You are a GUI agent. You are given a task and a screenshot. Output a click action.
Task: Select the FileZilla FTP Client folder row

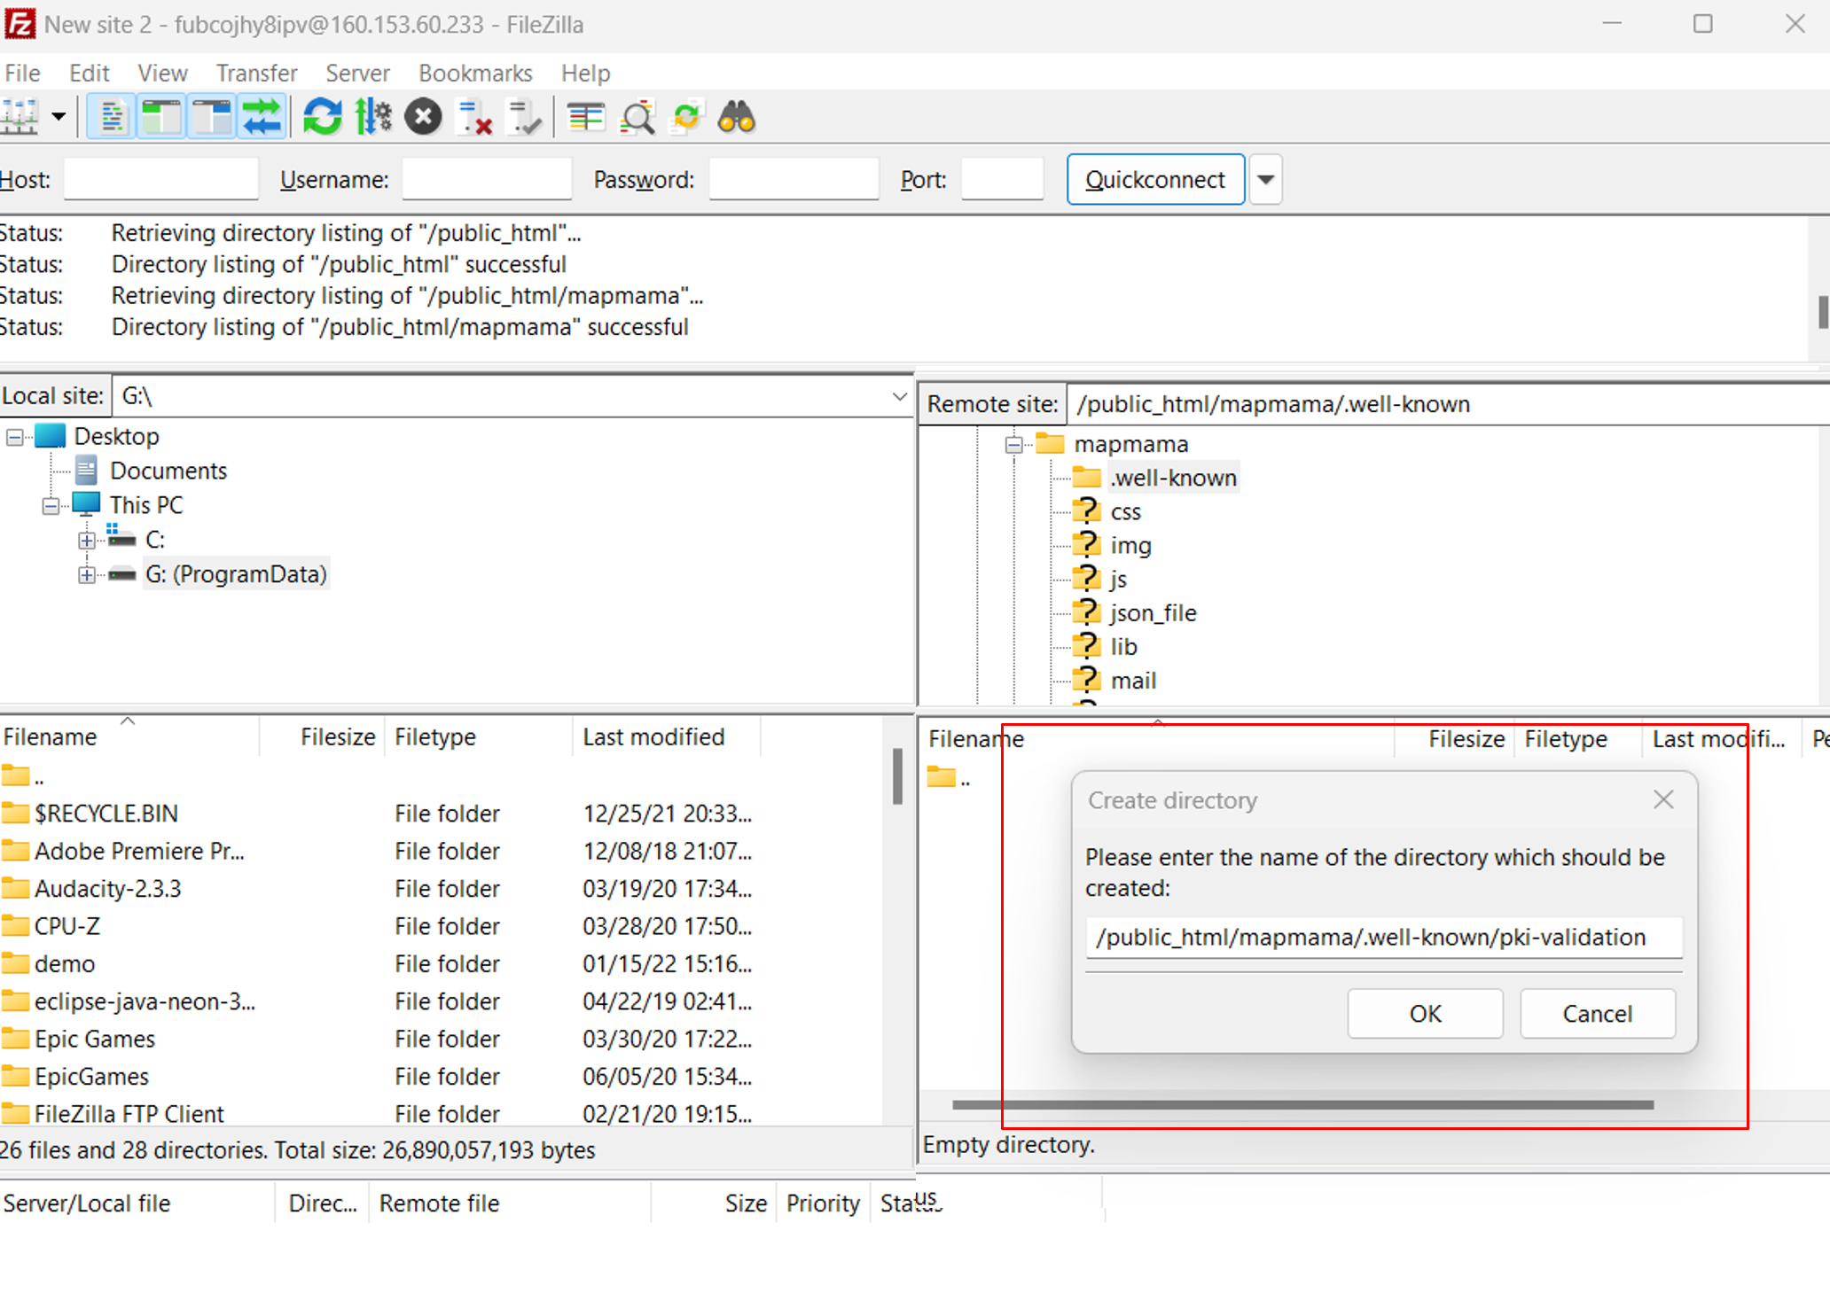tap(441, 1113)
